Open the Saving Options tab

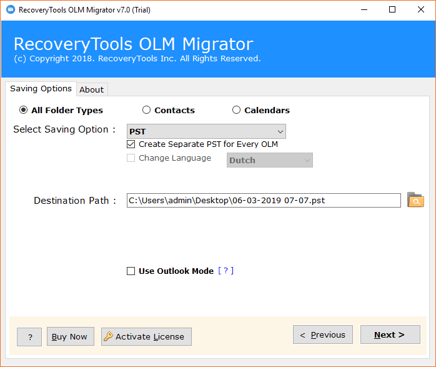[x=41, y=89]
